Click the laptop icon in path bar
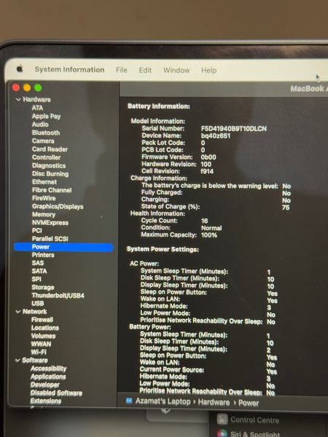Viewport: 328px width, 437px height. point(129,401)
